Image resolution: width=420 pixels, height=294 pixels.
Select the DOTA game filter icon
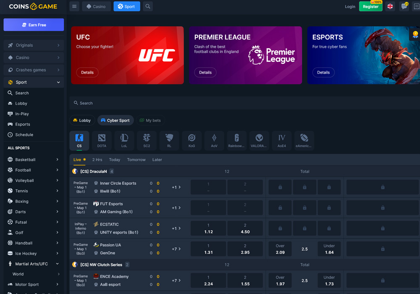click(102, 140)
